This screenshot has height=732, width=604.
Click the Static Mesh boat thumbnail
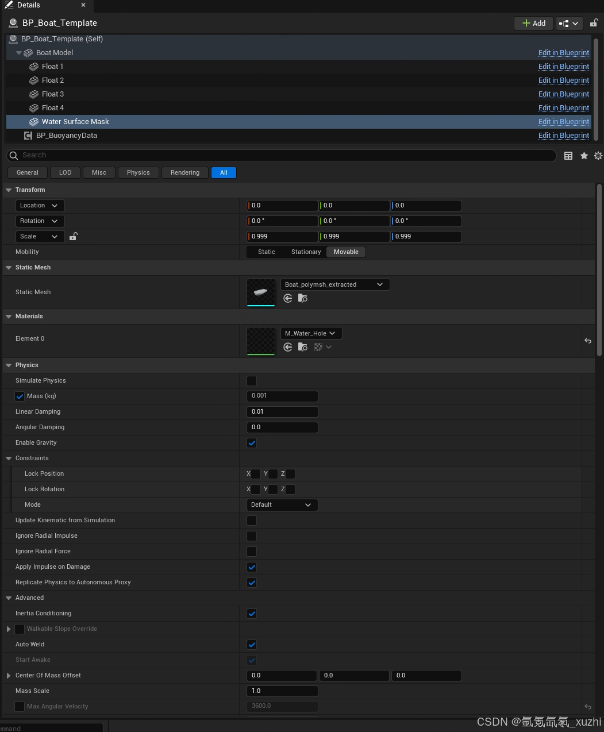click(x=261, y=292)
